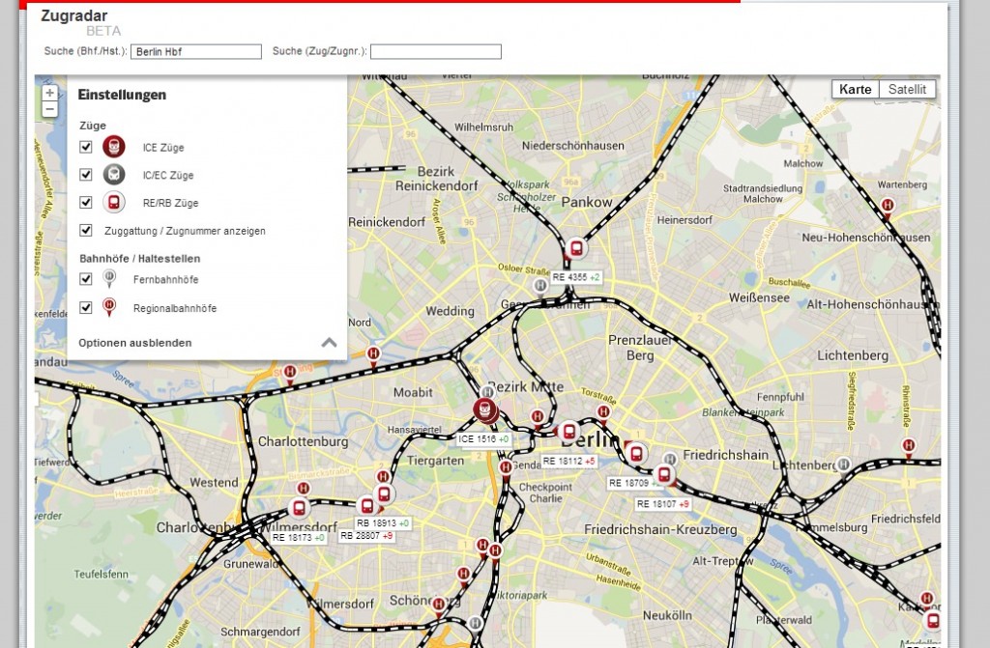Viewport: 990px width, 648px height.
Task: Toggle the Regionalbahnhöfe checkbox
Action: (86, 307)
